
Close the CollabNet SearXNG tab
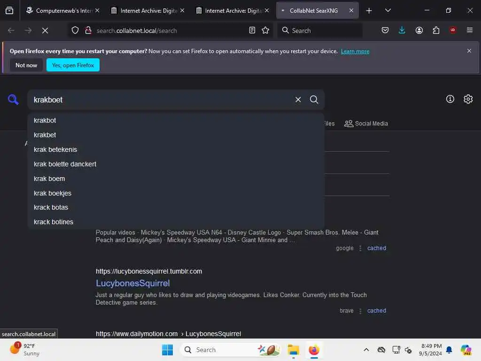351,11
